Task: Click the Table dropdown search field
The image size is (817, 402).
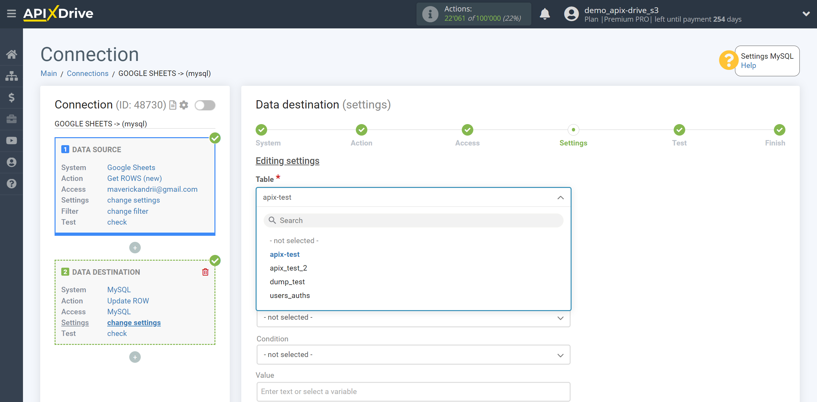Action: (414, 220)
